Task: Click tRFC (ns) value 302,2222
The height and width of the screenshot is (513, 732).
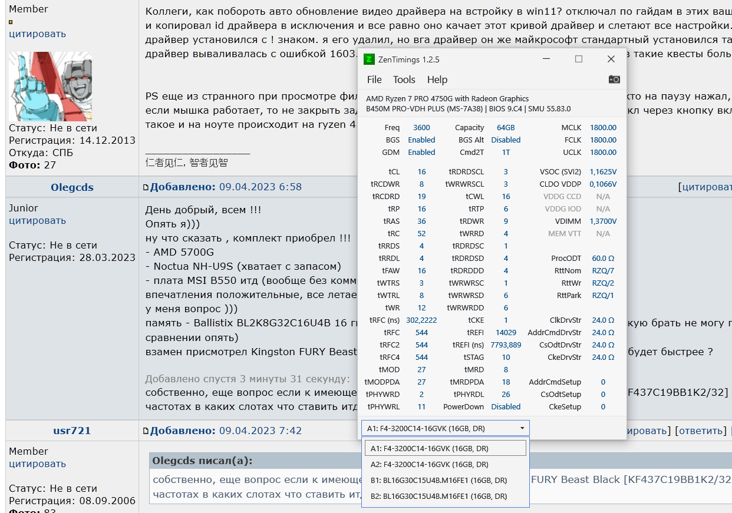Action: tap(421, 320)
